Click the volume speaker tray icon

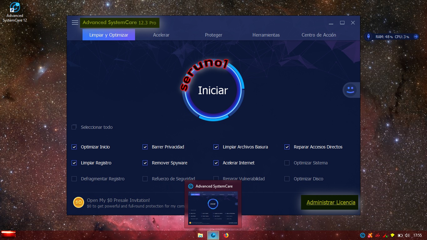click(407, 235)
